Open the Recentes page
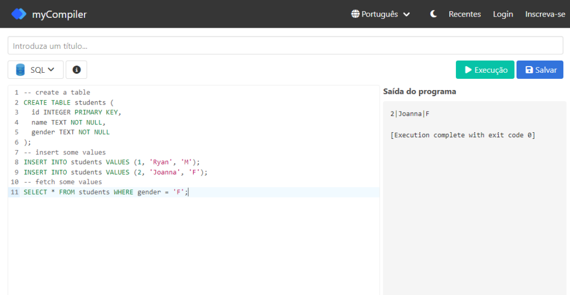 pos(465,14)
